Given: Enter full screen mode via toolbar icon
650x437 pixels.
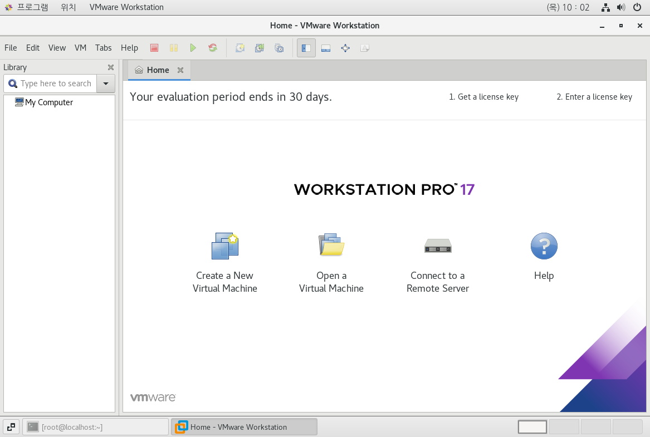Looking at the screenshot, I should click(345, 48).
